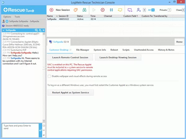Viewport: 186px width, 139px height.
Task: Click the yellow transfer session icon
Action: [120, 10]
